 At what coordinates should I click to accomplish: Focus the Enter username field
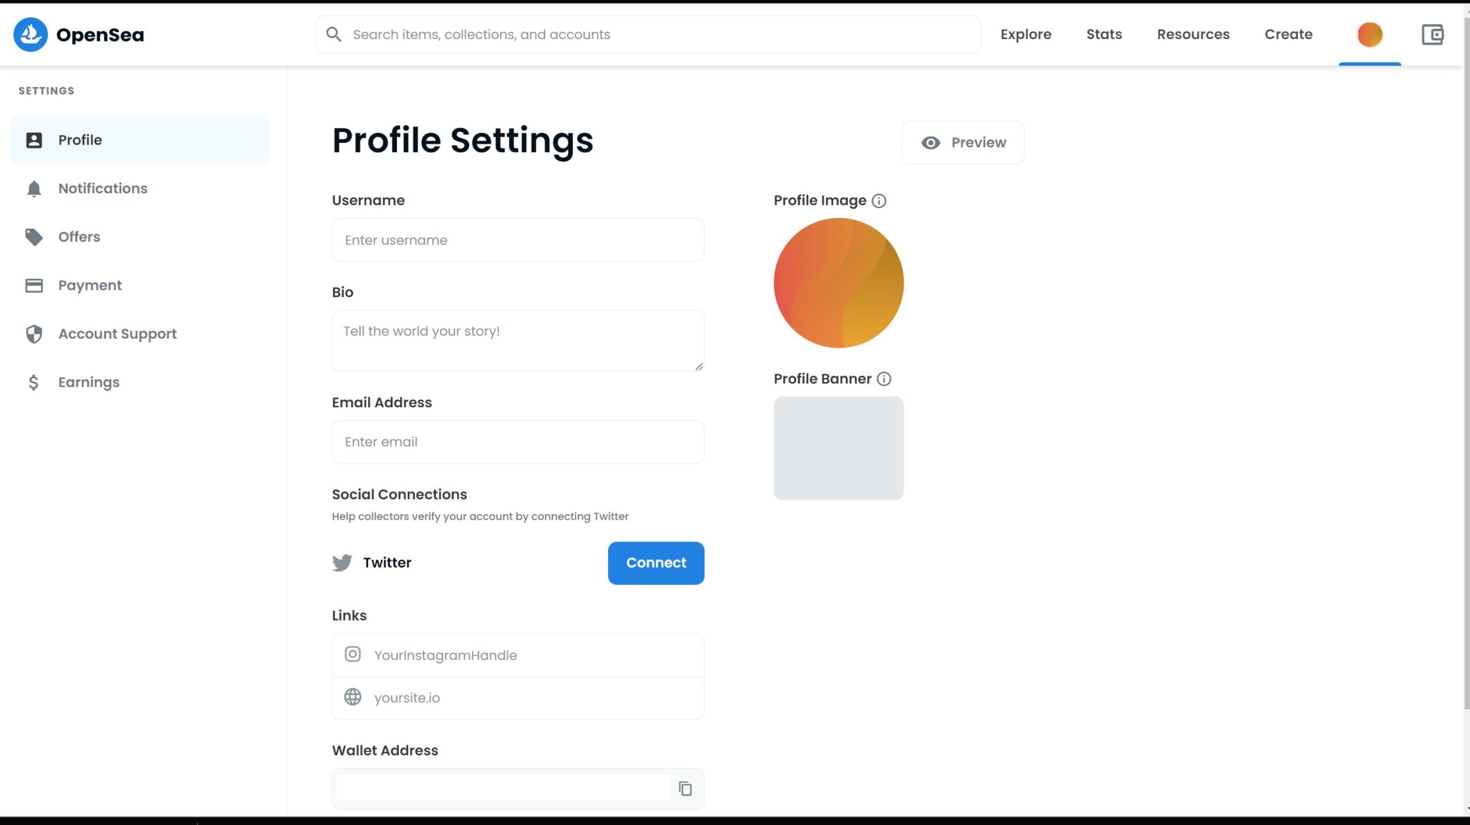coord(517,240)
